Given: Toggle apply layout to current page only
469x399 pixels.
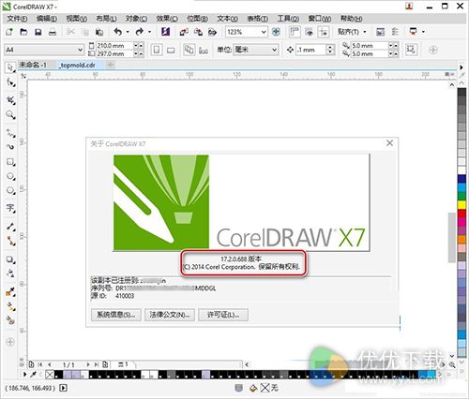Looking at the screenshot, I should pos(204,50).
